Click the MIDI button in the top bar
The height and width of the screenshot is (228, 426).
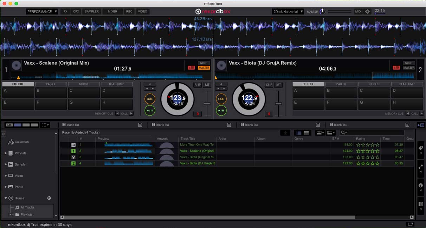(x=358, y=12)
